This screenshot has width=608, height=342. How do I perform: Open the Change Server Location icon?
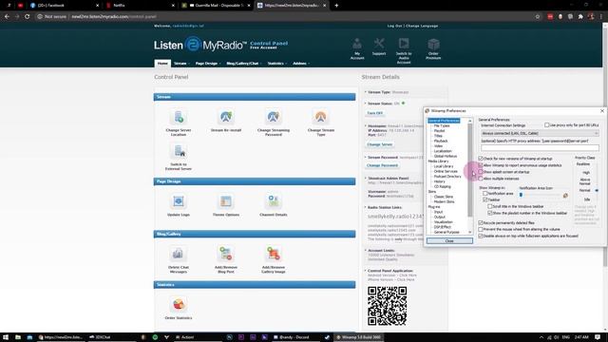(179, 117)
